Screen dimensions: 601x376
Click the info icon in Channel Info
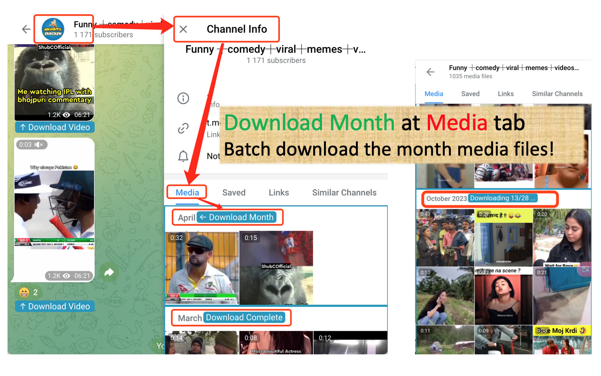pos(183,98)
